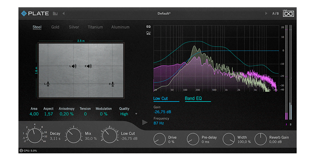Toggle the EQ display button
The height and width of the screenshot is (161, 313).
tap(149, 26)
